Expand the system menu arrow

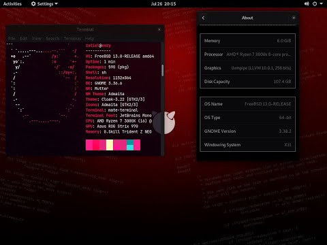click(x=321, y=4)
